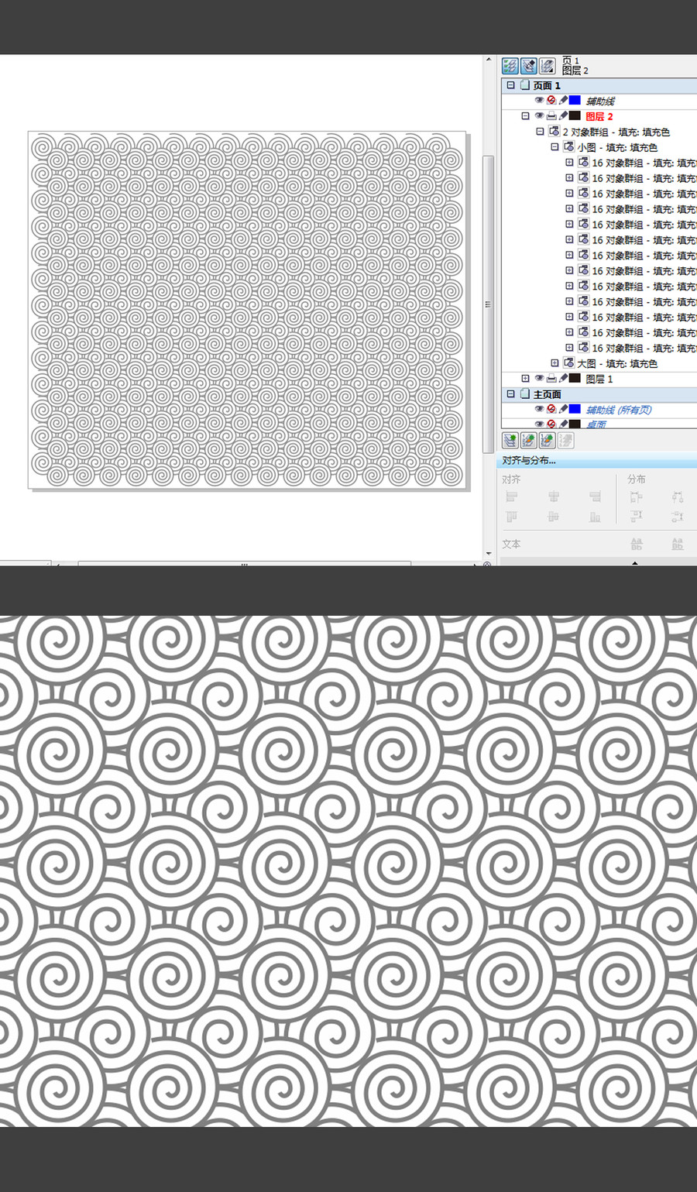The height and width of the screenshot is (1192, 697).
Task: Toggle visibility eye of 图层 2
Action: (x=539, y=115)
